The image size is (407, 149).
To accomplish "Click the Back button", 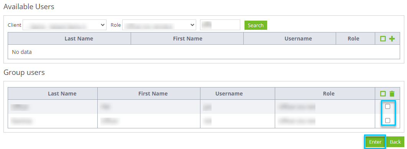I will pyautogui.click(x=396, y=142).
